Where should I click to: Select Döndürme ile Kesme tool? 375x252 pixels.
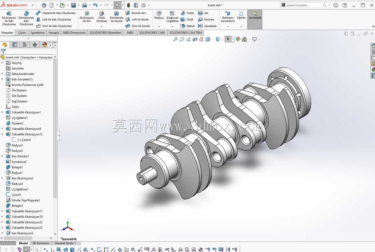[116, 17]
